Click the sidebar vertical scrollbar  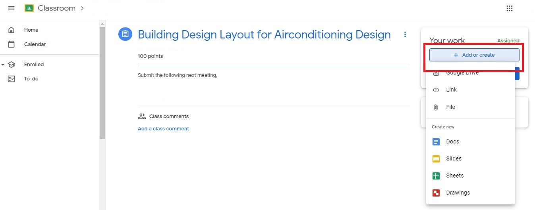[102, 83]
